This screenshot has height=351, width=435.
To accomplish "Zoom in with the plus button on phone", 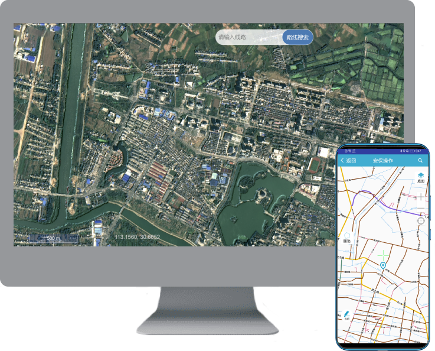I will click(421, 197).
